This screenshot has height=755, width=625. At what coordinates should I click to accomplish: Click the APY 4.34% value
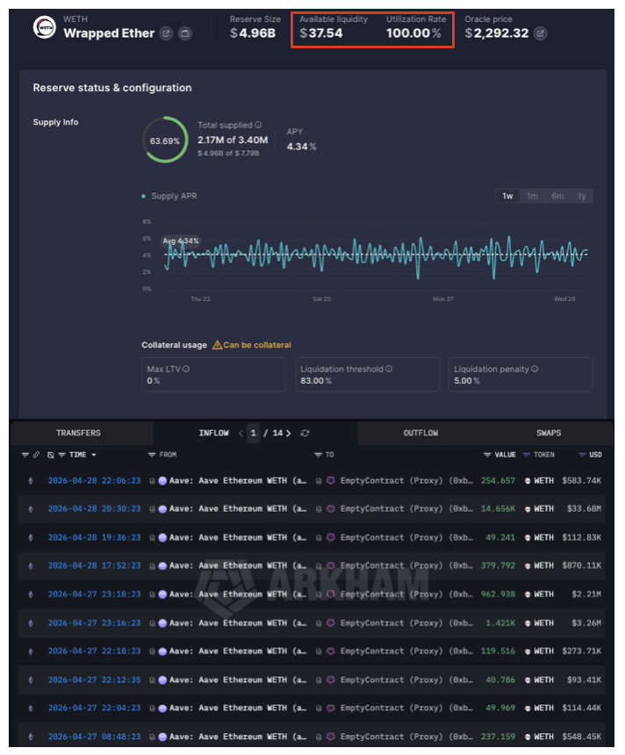pos(301,147)
